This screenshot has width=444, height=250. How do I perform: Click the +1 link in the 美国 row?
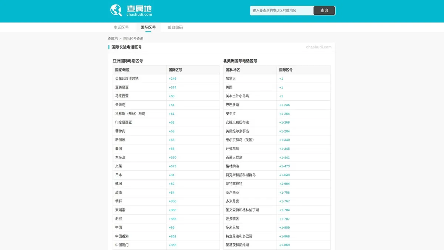(x=281, y=87)
